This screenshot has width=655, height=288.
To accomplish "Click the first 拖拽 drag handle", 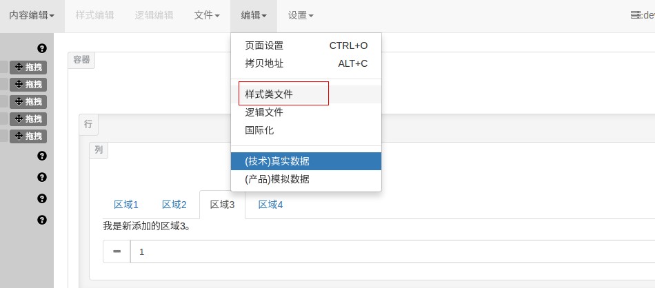I will coord(28,68).
